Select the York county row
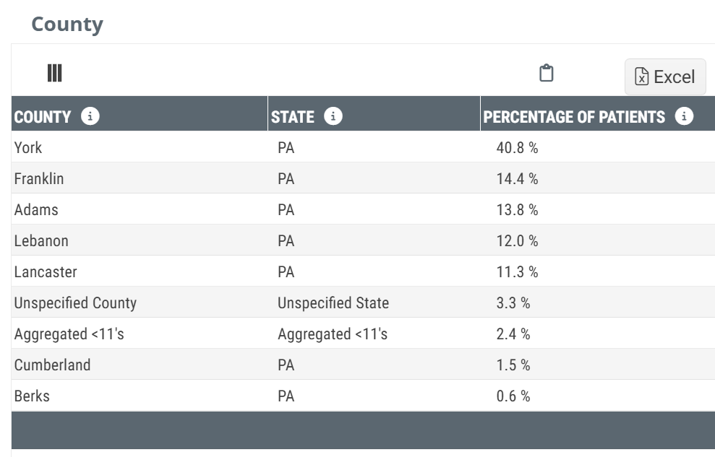Screen dimensions: 715x457 pyautogui.click(x=28, y=148)
